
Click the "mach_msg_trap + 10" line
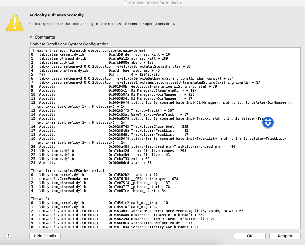(x=100, y=203)
